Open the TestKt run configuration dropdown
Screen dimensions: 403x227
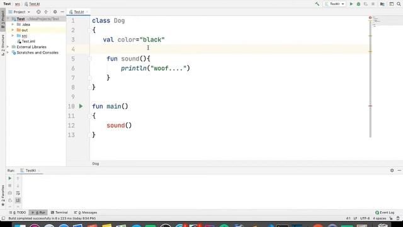click(334, 4)
